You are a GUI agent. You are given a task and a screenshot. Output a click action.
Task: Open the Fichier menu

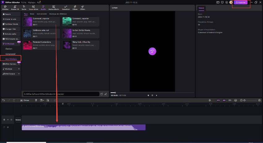pyautogui.click(x=24, y=2)
